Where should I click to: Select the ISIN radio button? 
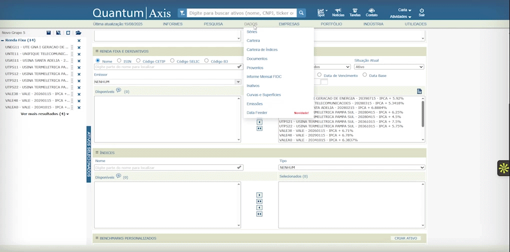tap(119, 61)
